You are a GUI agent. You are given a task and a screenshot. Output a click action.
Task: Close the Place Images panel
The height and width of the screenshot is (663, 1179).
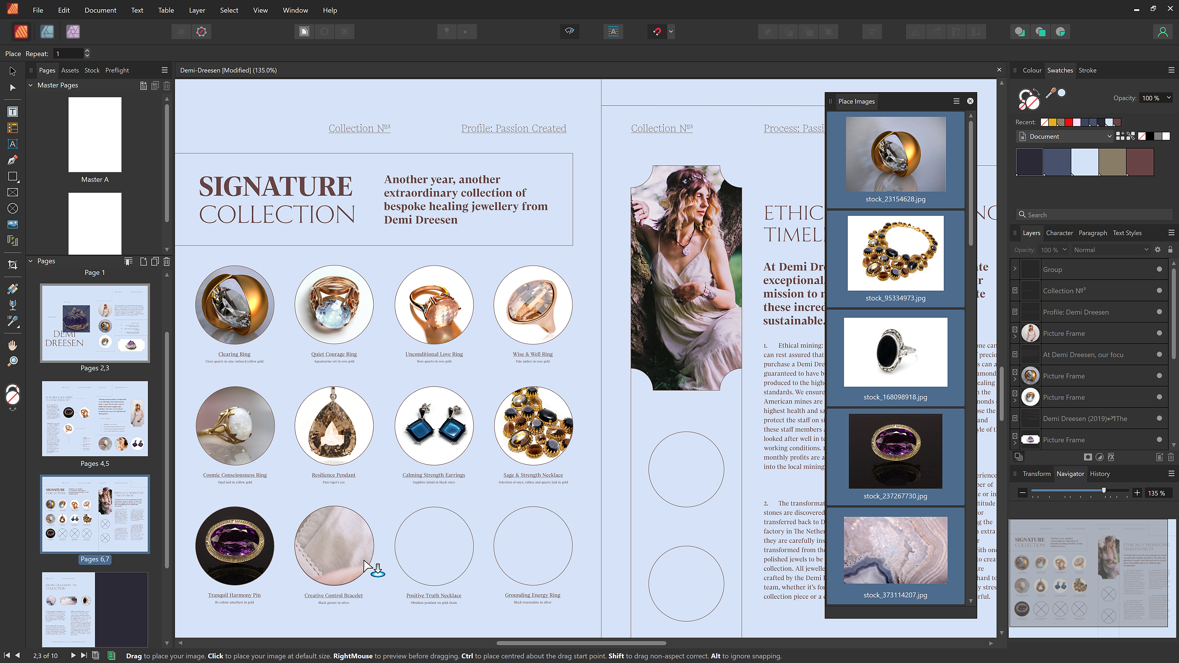pos(970,101)
